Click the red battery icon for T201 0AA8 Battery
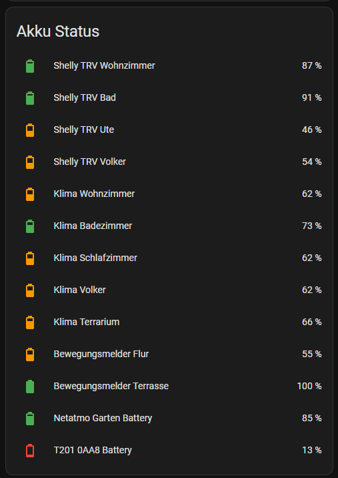 coord(30,450)
